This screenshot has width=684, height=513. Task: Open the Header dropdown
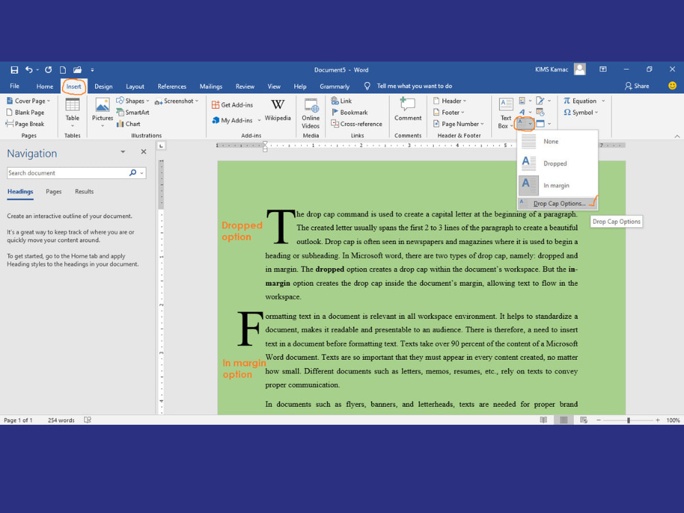click(450, 101)
